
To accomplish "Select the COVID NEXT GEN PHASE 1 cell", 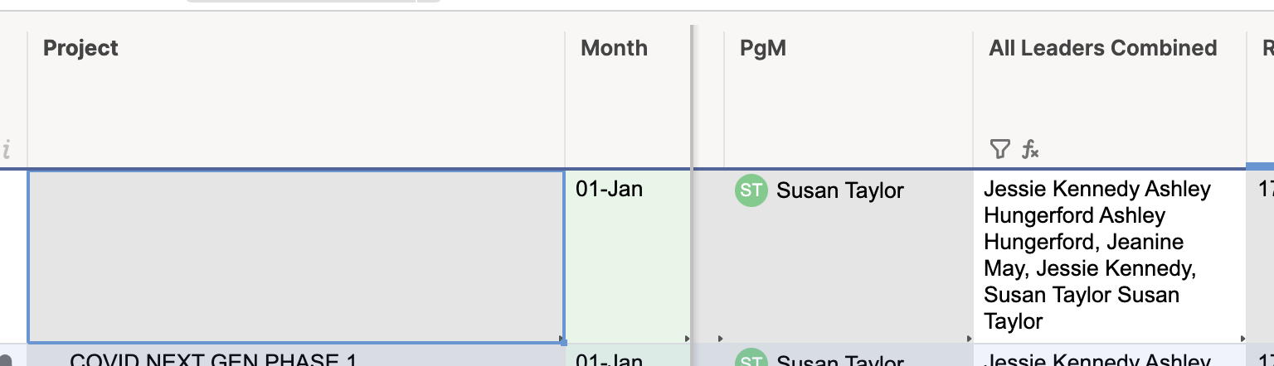I will pyautogui.click(x=296, y=356).
